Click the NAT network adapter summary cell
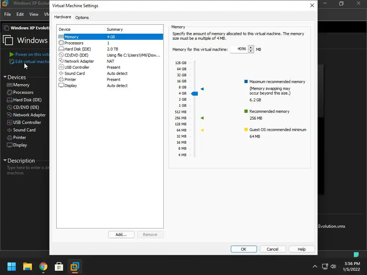This screenshot has height=275, width=367. pos(110,61)
